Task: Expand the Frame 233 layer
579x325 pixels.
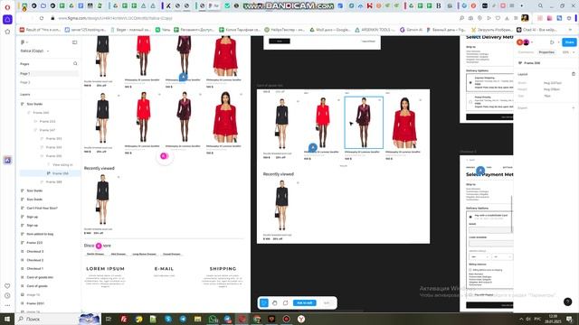Action: (x=35, y=121)
